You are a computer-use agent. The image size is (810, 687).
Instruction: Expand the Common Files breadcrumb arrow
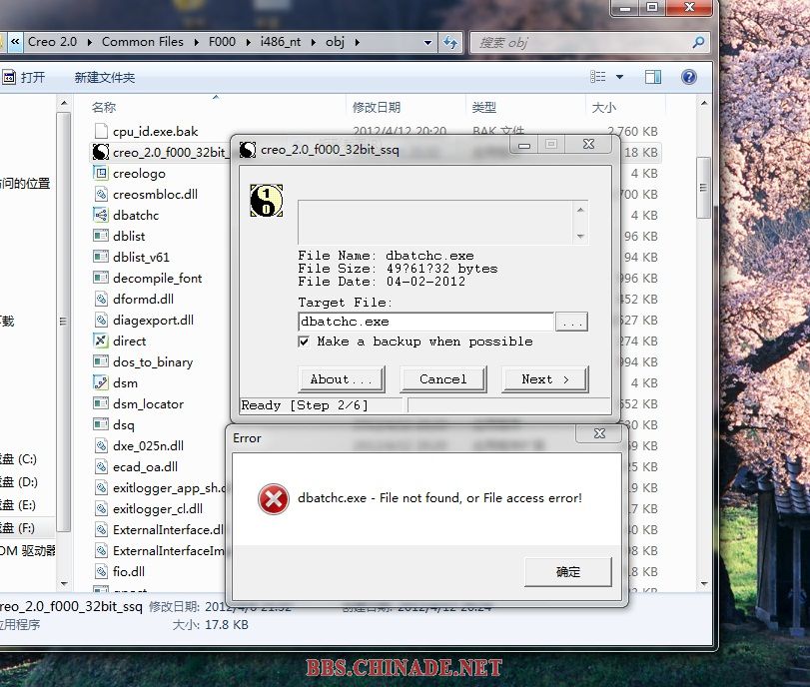(x=196, y=42)
